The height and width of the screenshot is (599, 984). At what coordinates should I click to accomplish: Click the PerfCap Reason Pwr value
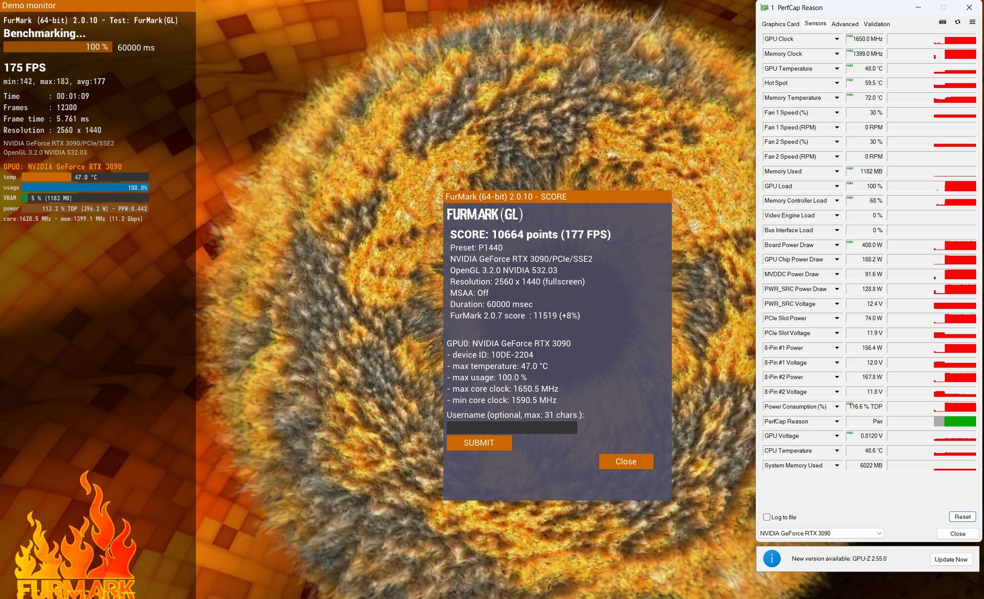(865, 421)
